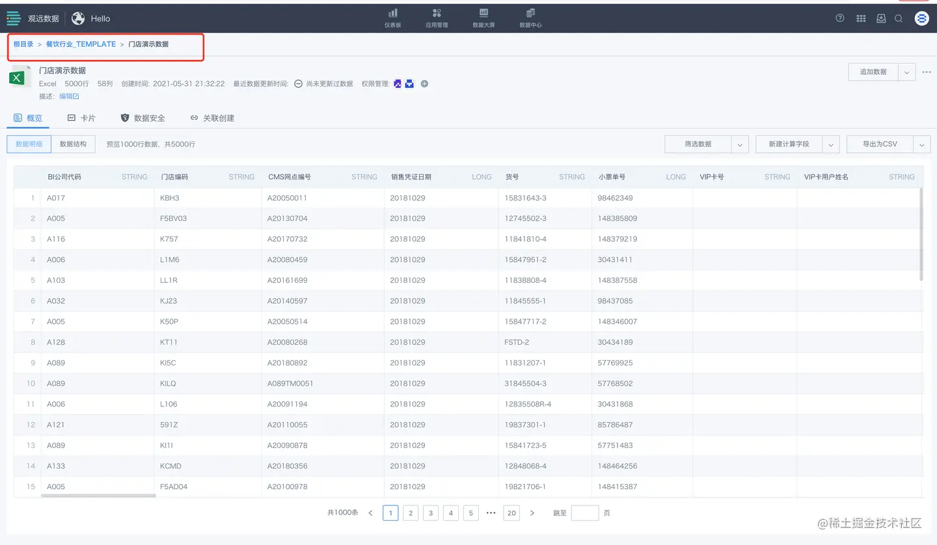Select page 2 in pagination
The width and height of the screenshot is (937, 545).
(411, 513)
